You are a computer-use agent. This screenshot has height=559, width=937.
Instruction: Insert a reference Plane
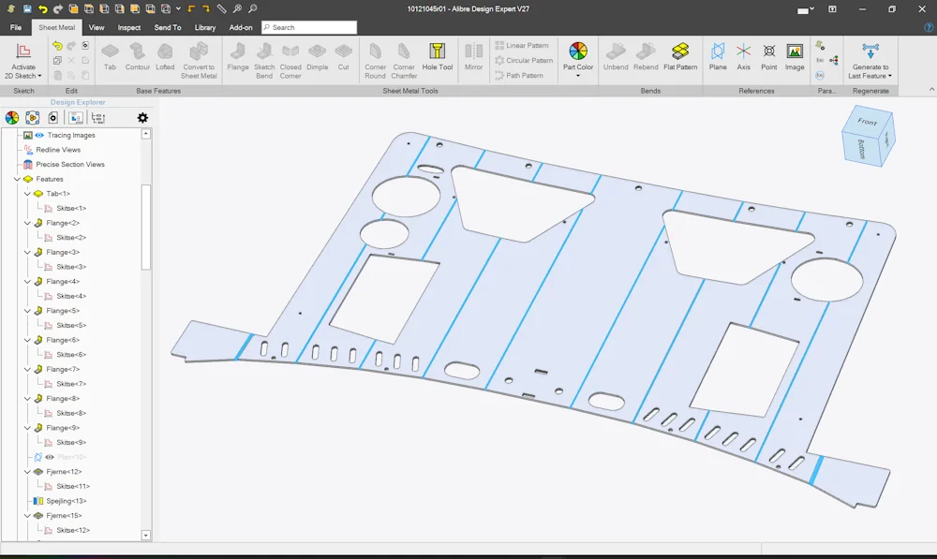[718, 57]
